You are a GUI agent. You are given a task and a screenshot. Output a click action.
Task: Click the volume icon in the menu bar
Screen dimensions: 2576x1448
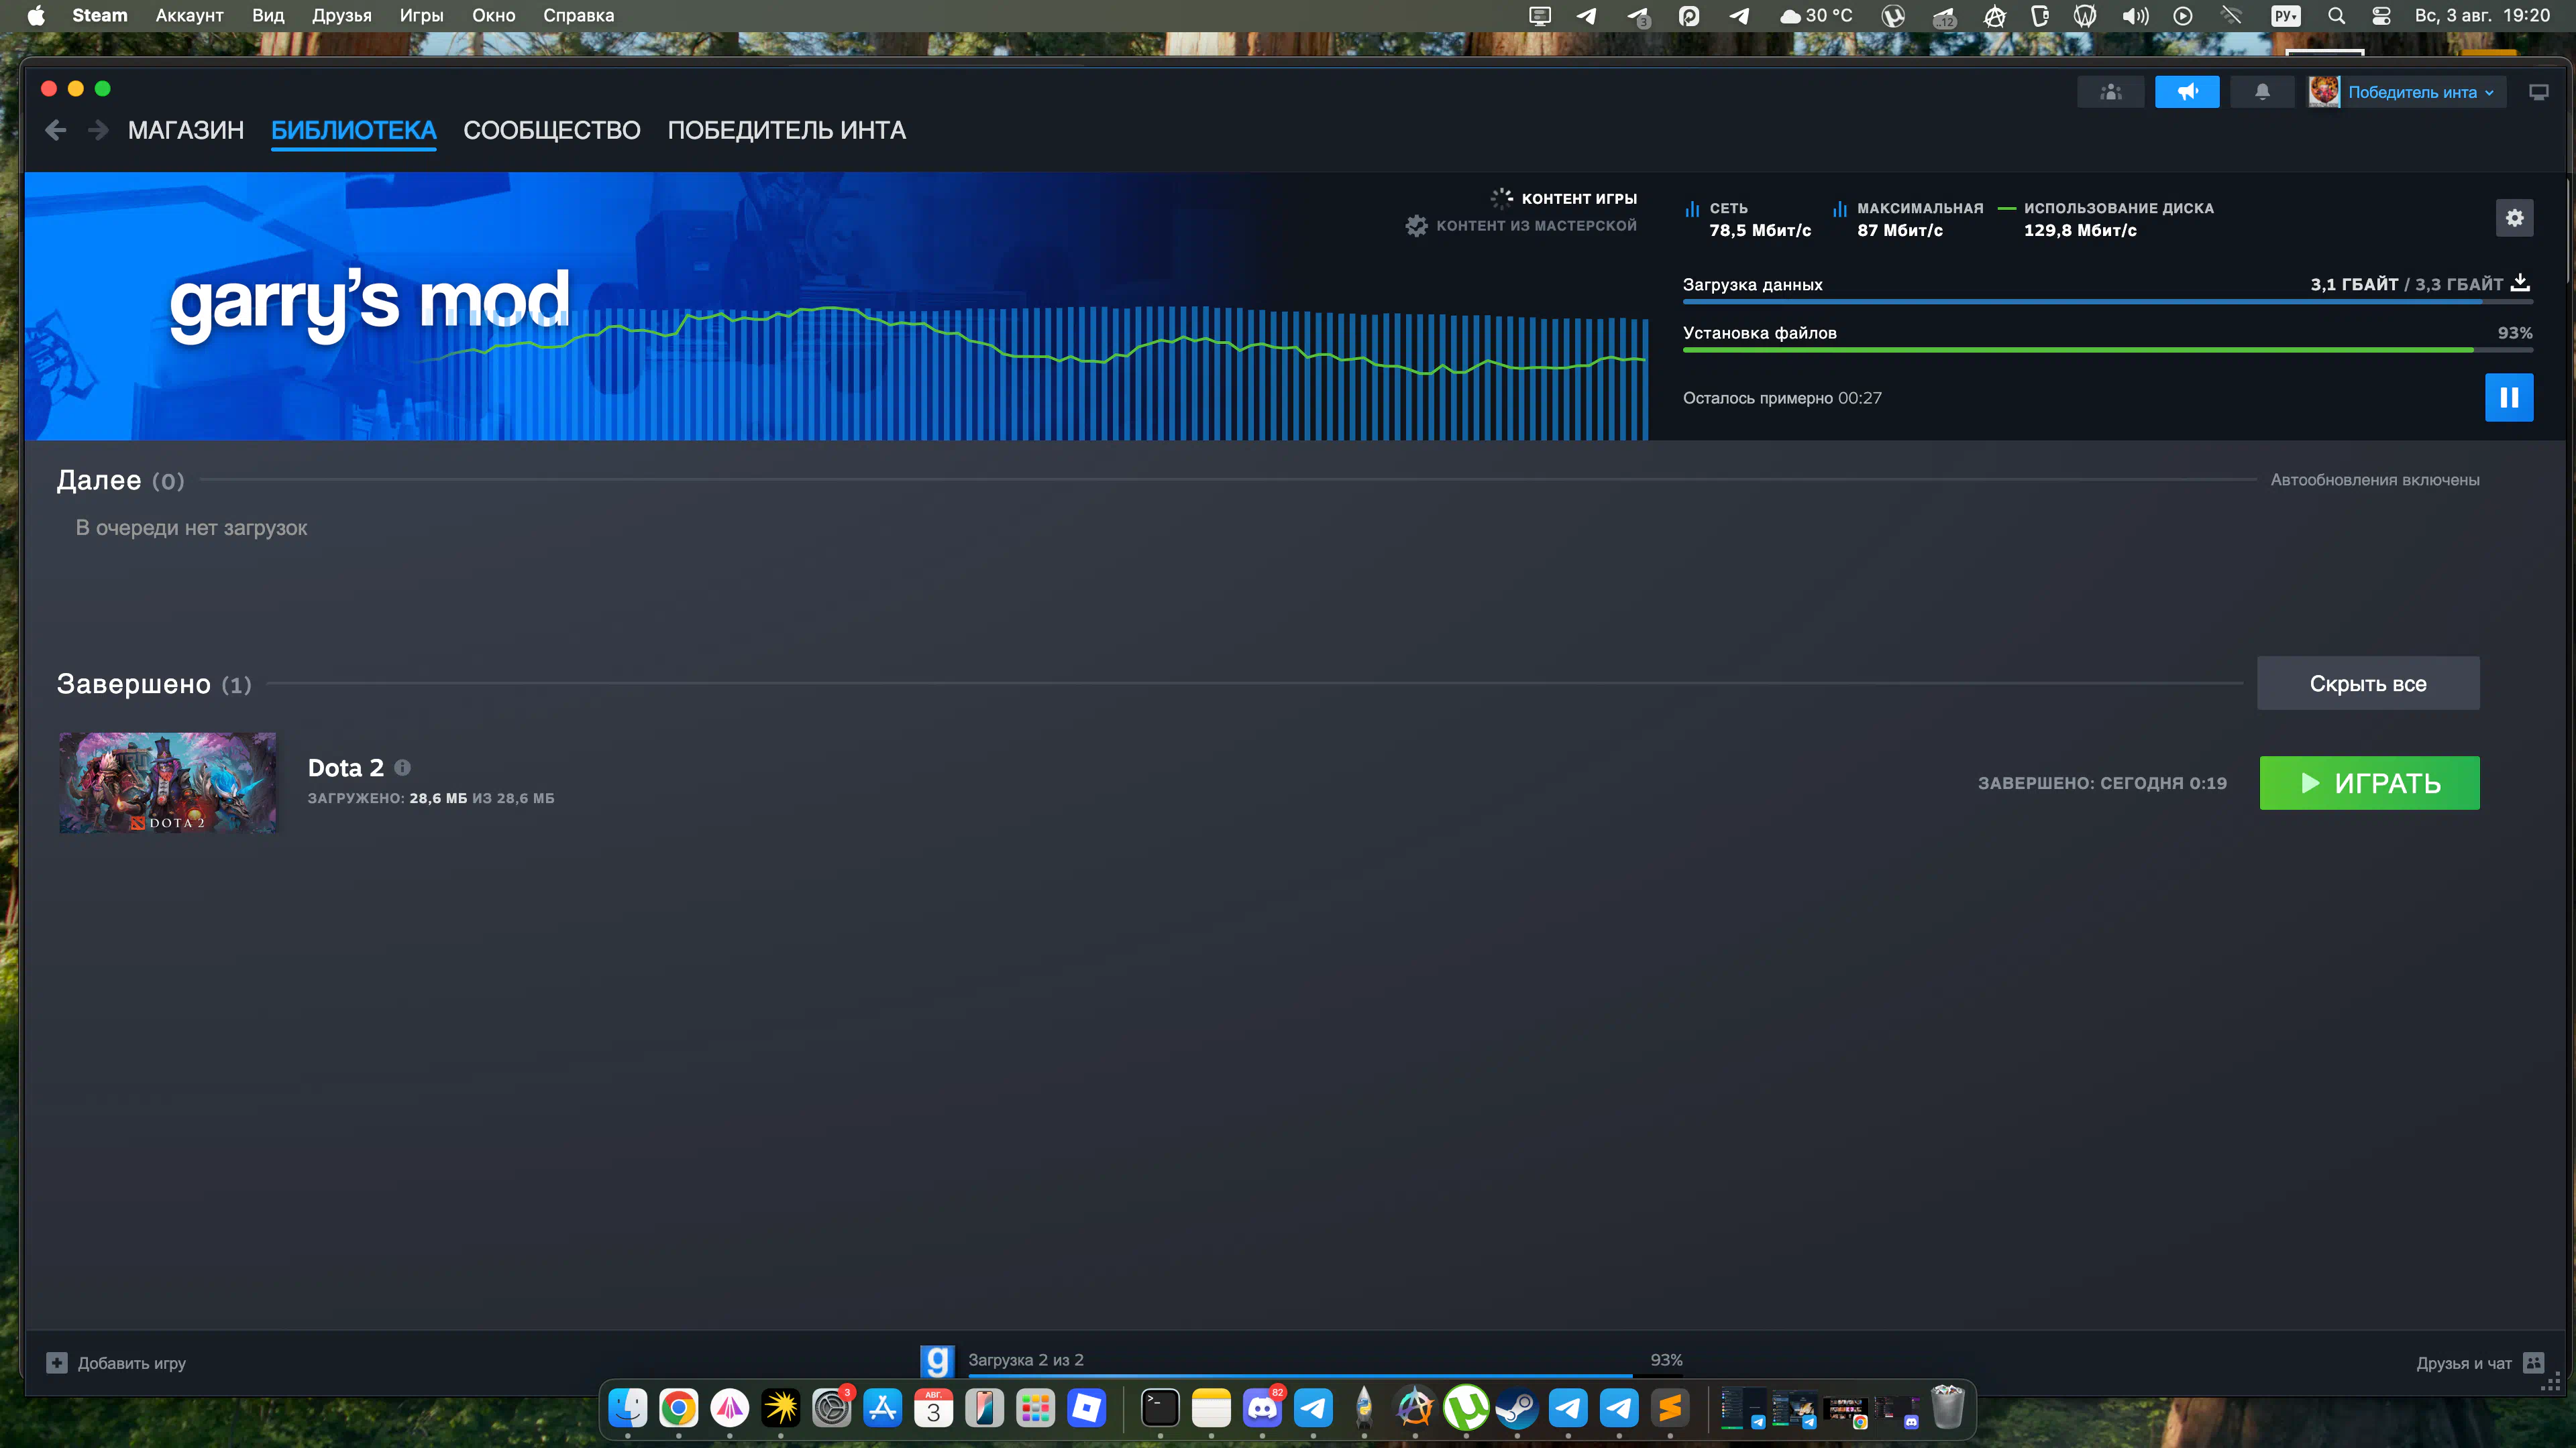2135,16
